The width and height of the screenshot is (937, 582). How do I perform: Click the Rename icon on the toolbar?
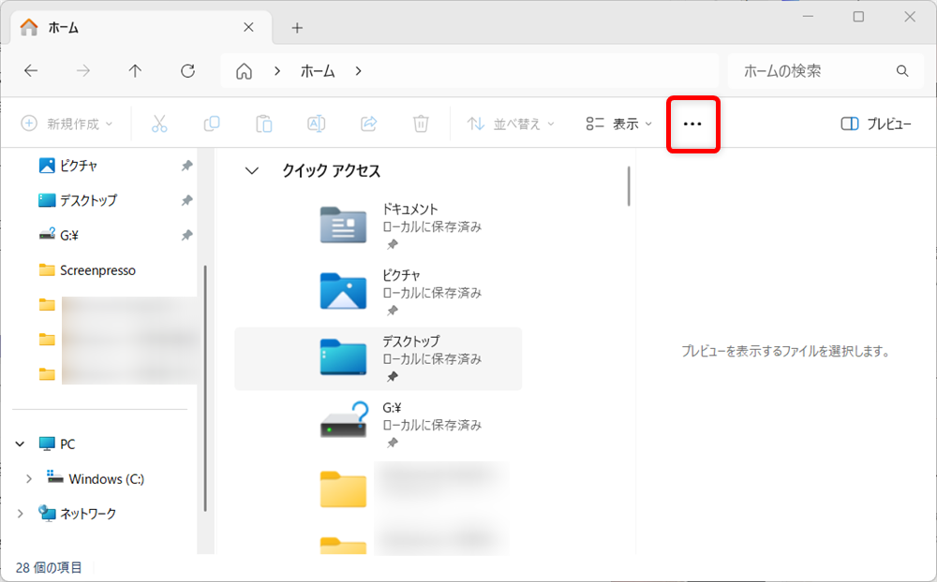coord(316,123)
